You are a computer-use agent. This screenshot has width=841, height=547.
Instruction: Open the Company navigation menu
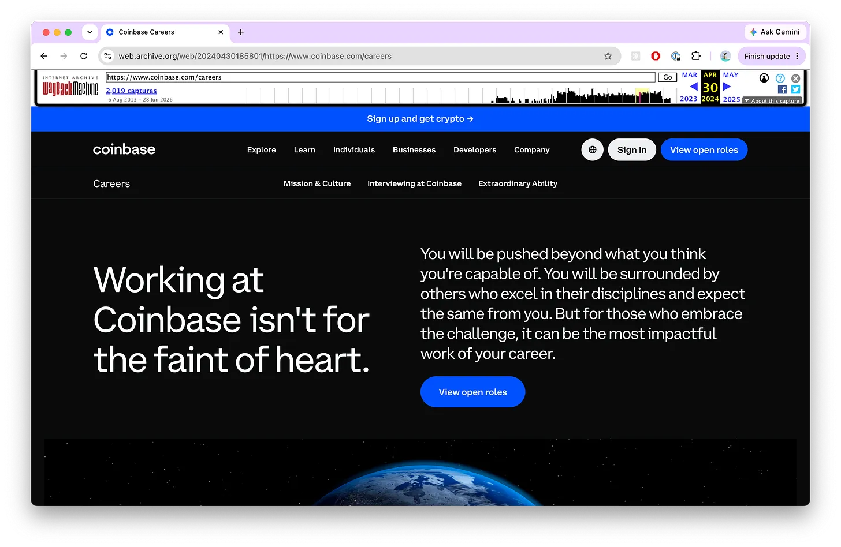coord(532,149)
